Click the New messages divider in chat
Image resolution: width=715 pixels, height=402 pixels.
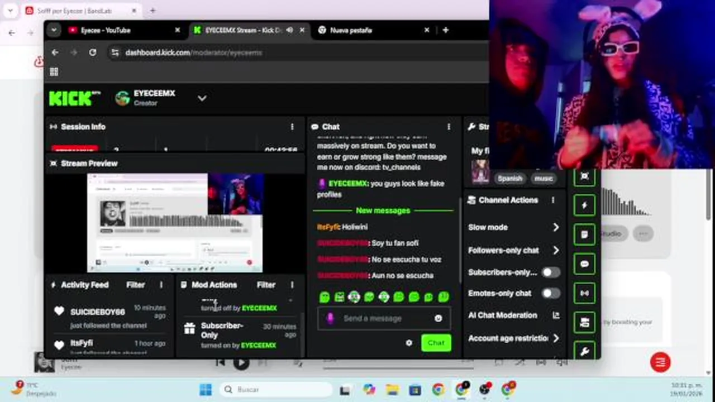tap(383, 210)
